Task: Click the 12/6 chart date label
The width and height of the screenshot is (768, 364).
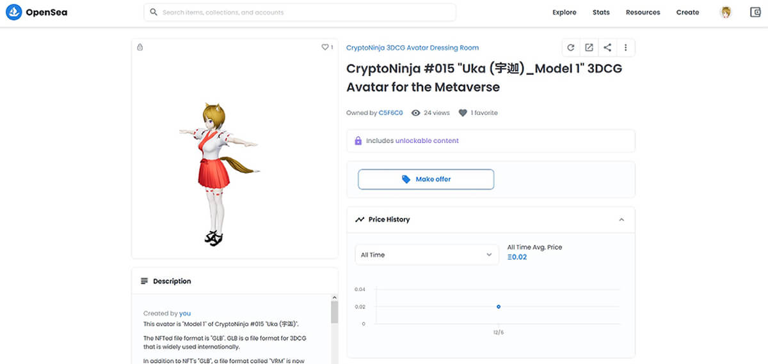Action: [499, 332]
